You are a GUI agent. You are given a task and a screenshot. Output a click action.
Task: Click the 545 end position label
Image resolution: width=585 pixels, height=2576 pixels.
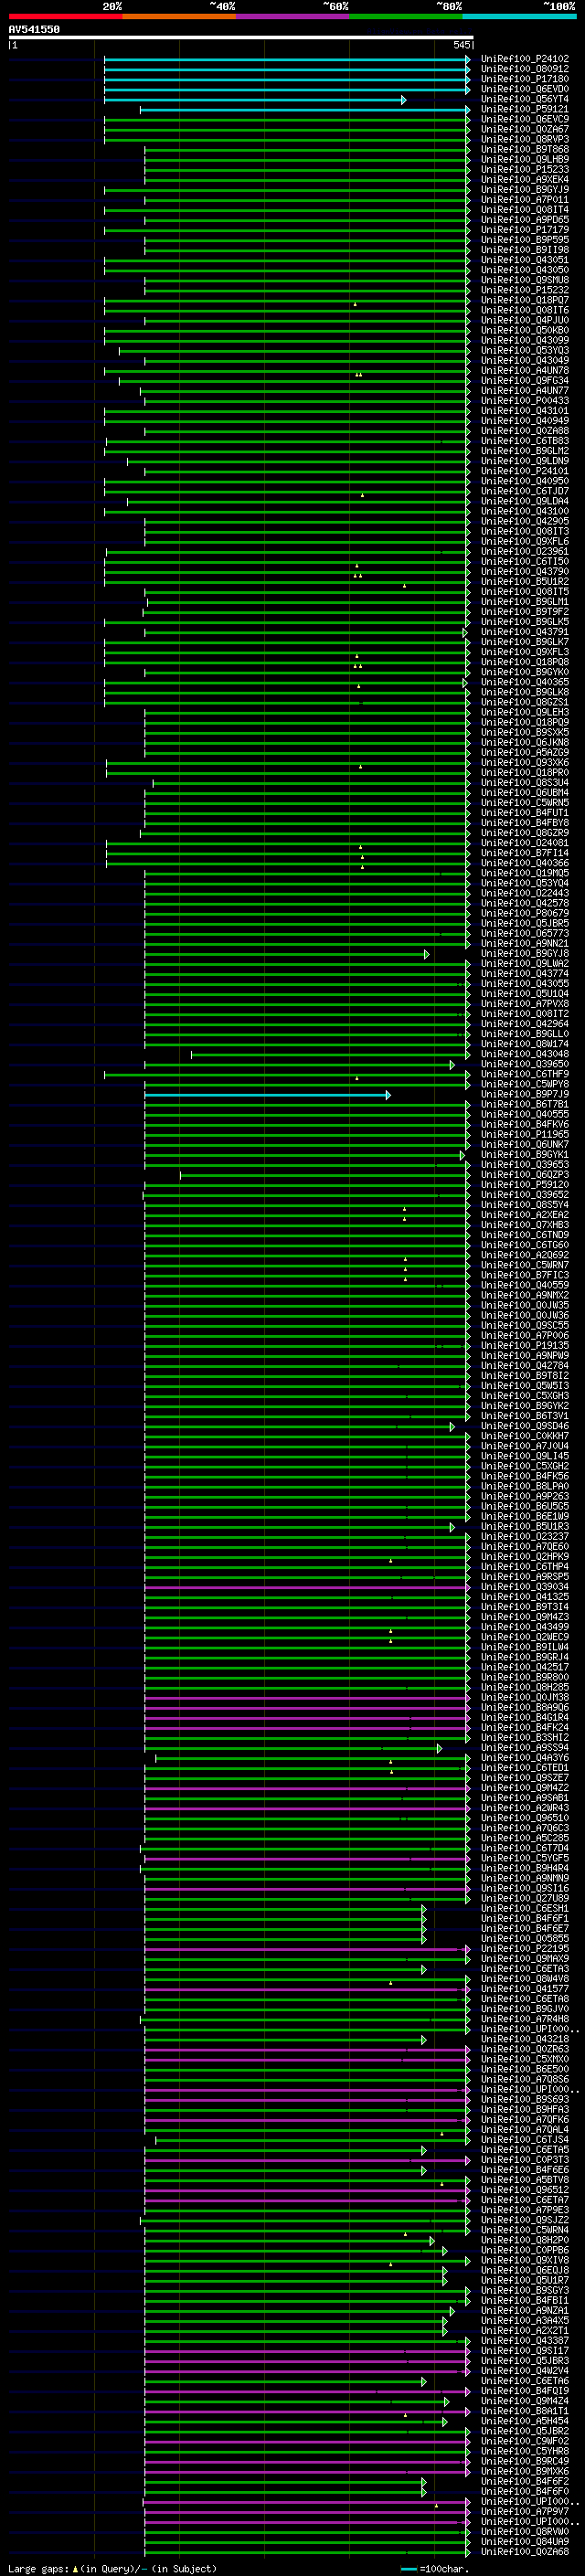point(461,45)
